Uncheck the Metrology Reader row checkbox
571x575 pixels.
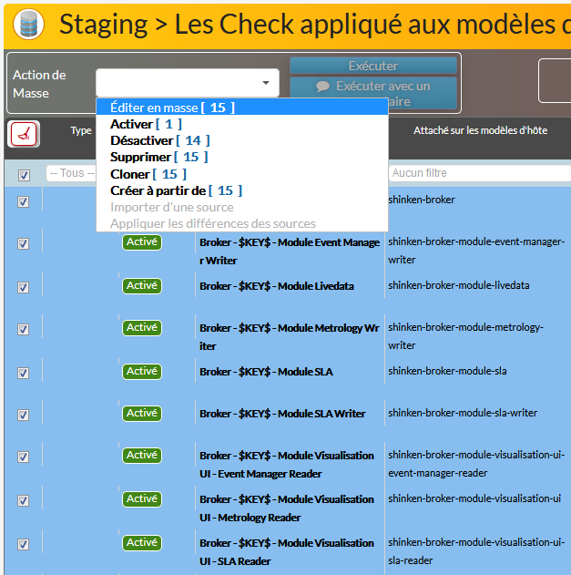pos(23,500)
